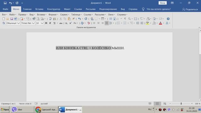The width and height of the screenshot is (201, 113).
Task: Click the red font color A button
Action: coord(160,23)
